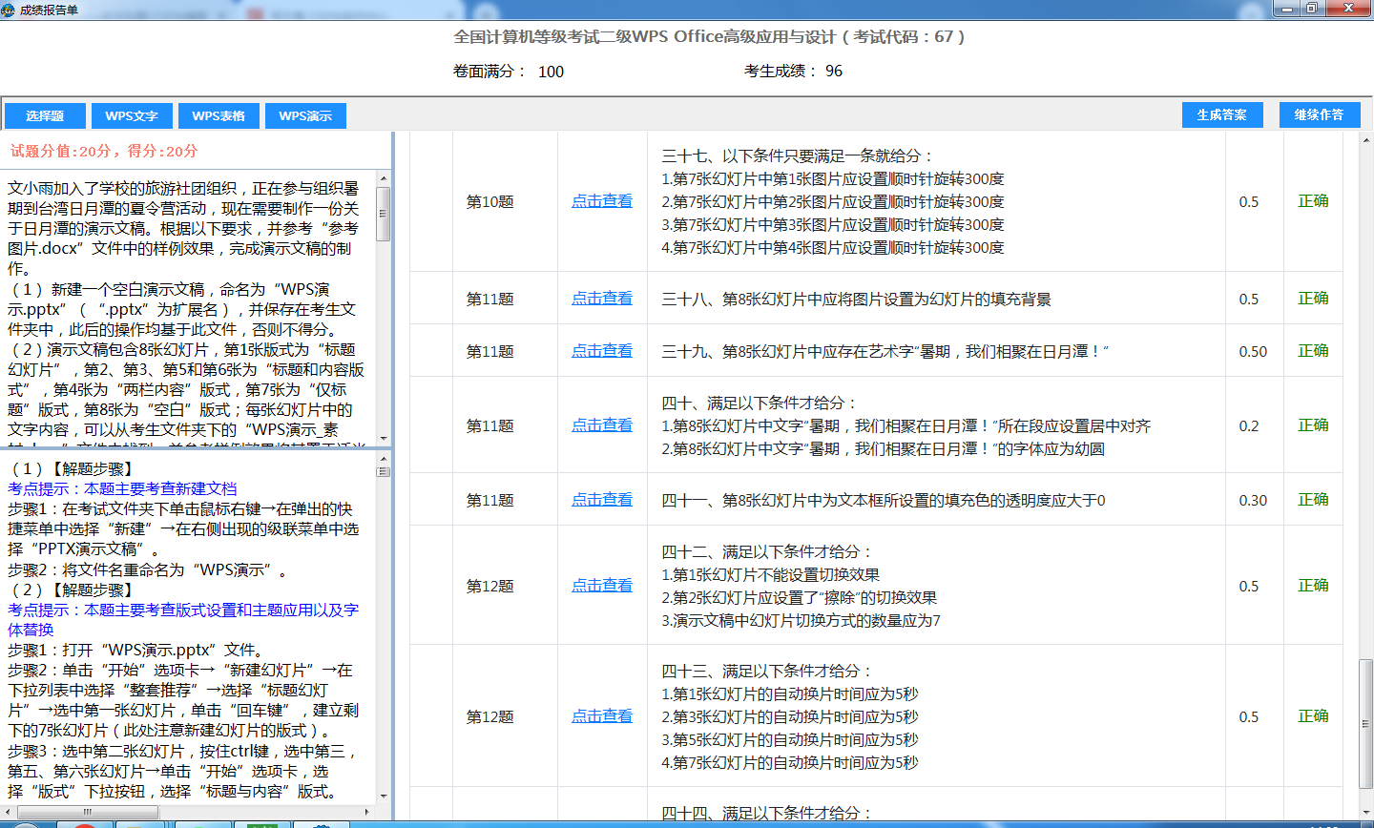Screen dimensions: 1374x828
Task: Click the 0.2 score for item 四十
Action: click(x=1249, y=426)
